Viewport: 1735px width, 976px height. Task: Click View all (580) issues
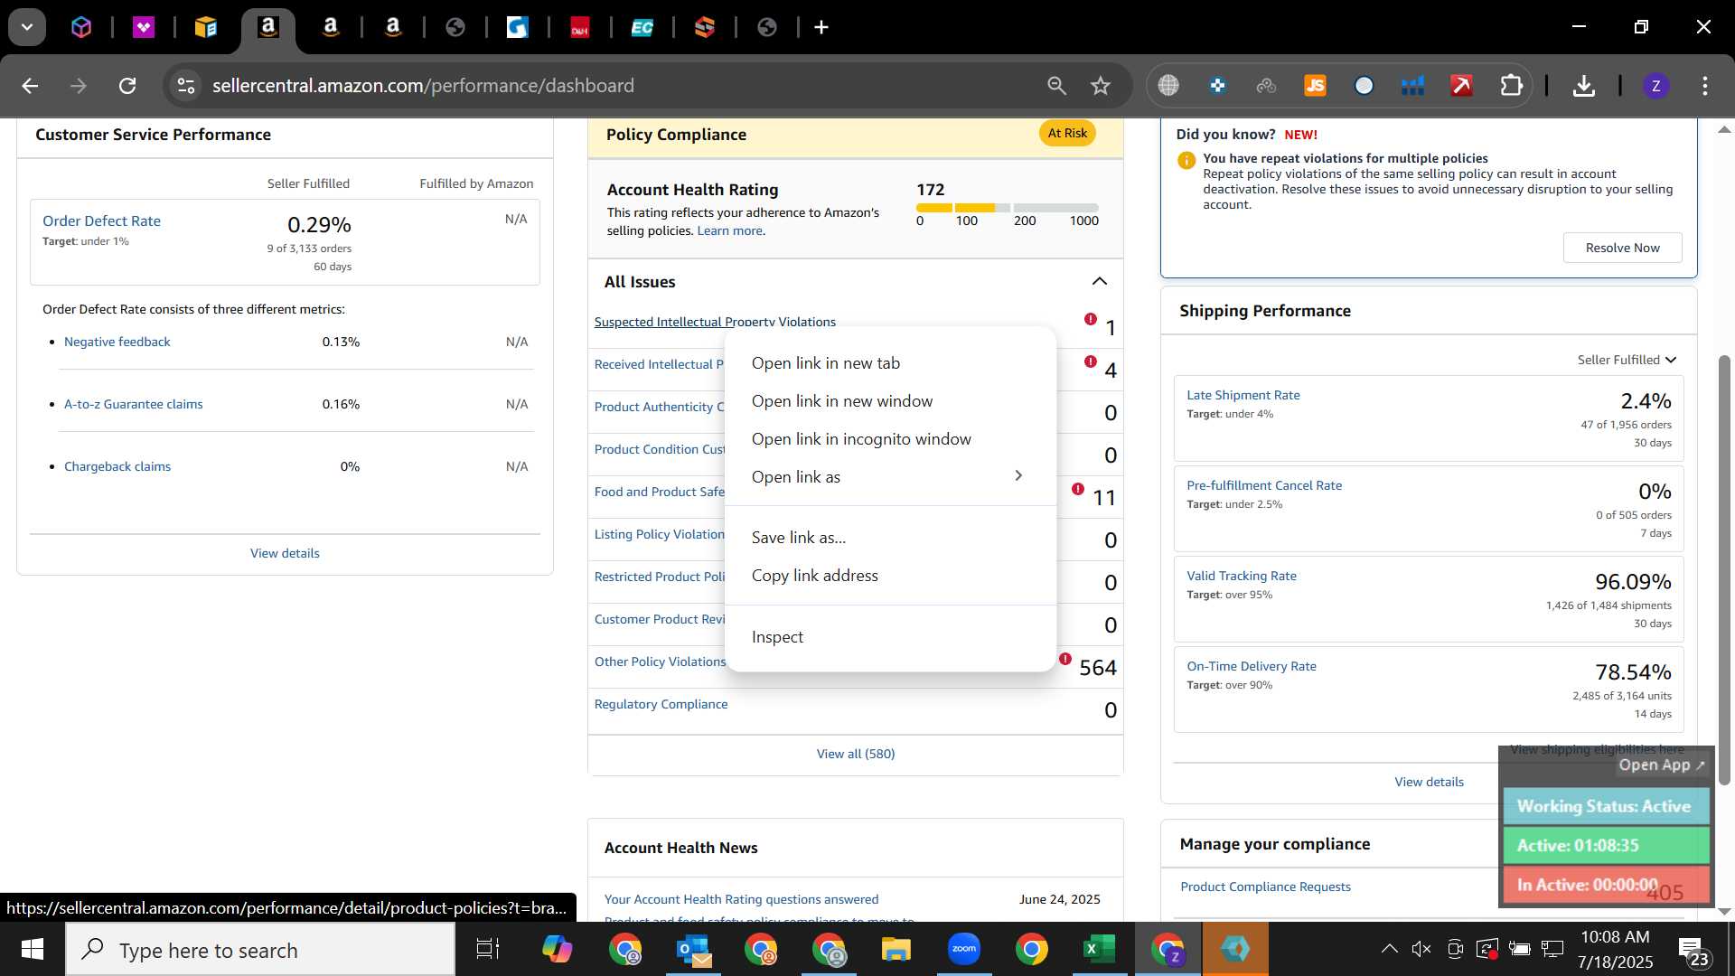pos(856,754)
